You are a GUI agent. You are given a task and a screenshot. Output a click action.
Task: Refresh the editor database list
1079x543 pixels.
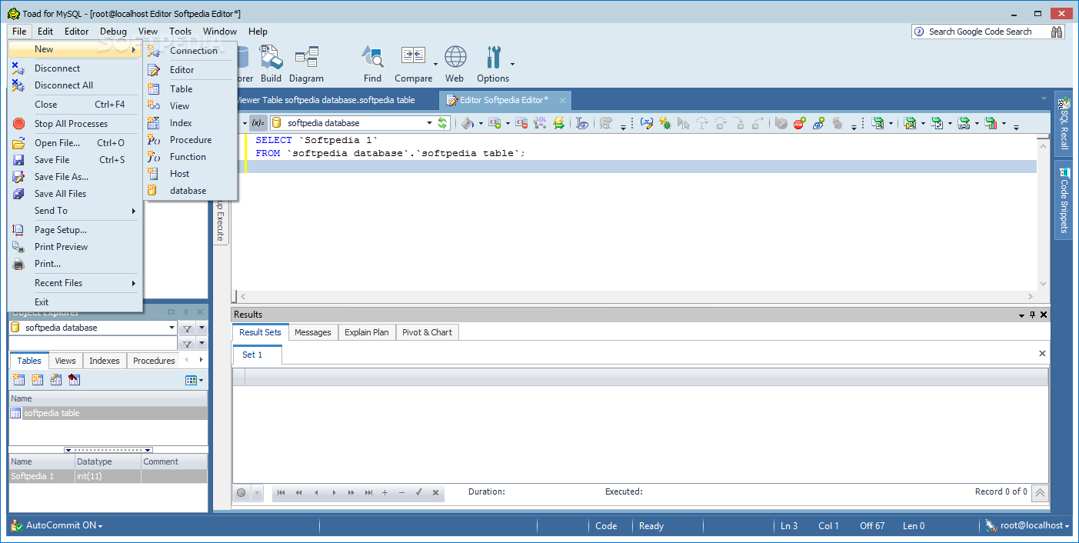click(443, 123)
